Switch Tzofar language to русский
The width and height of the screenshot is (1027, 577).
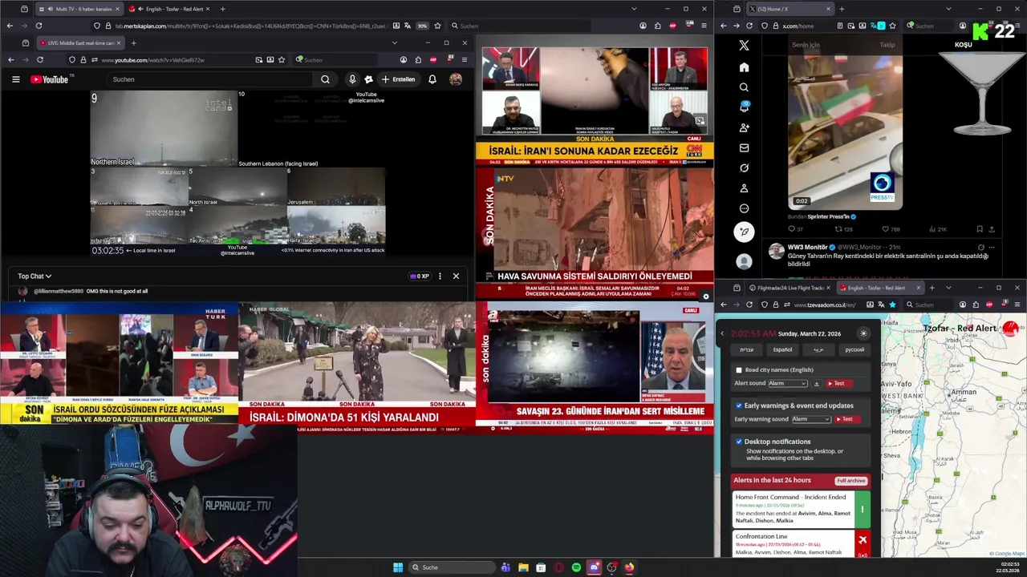click(854, 350)
